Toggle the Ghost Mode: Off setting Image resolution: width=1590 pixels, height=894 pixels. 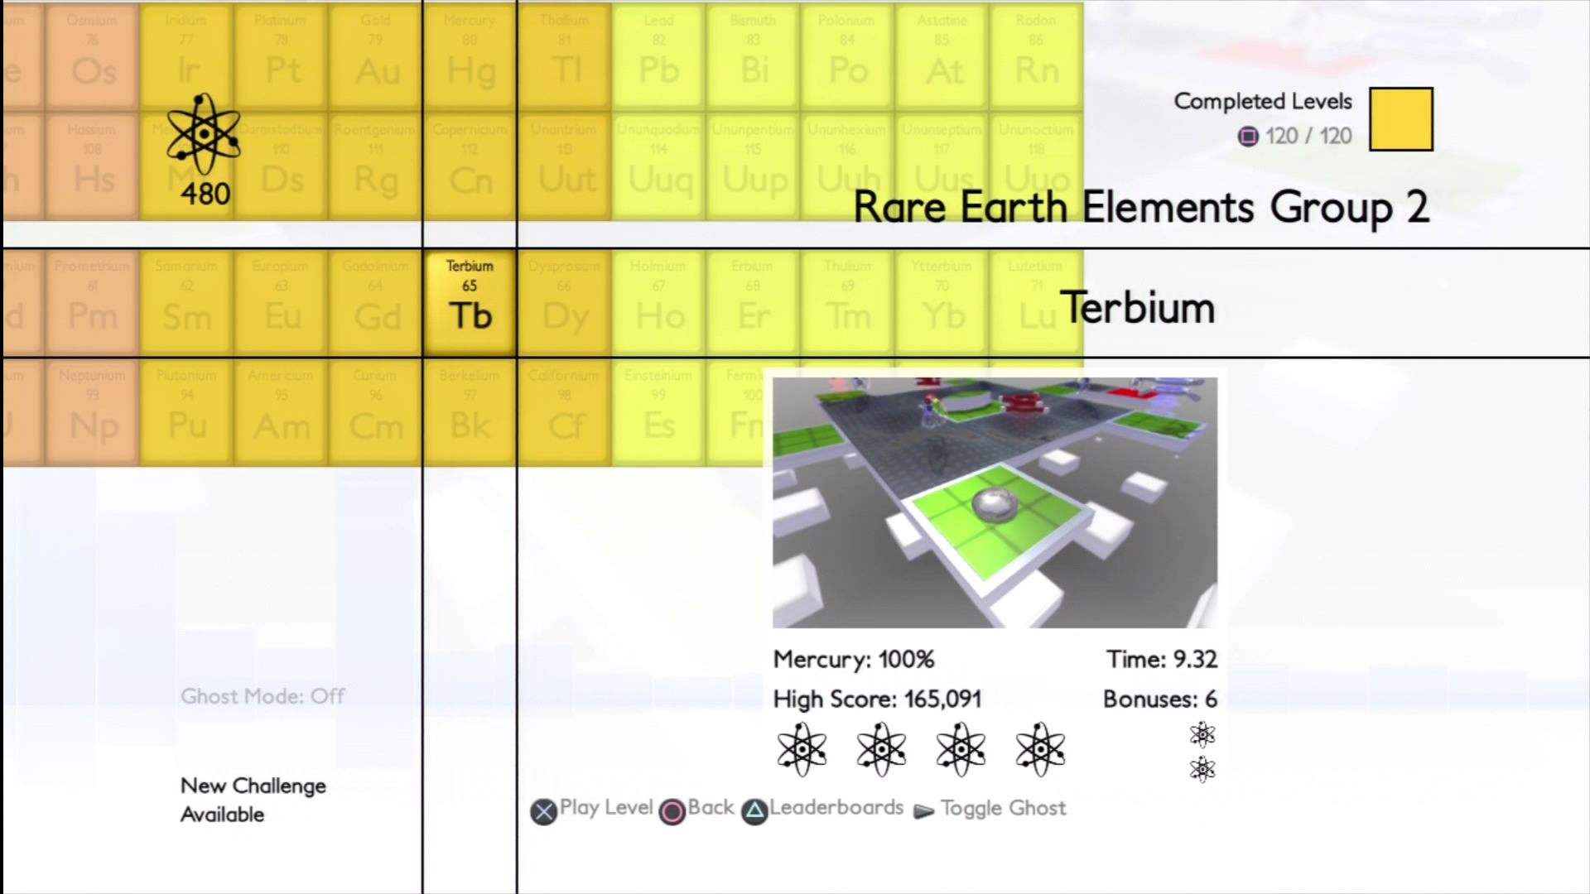point(263,696)
